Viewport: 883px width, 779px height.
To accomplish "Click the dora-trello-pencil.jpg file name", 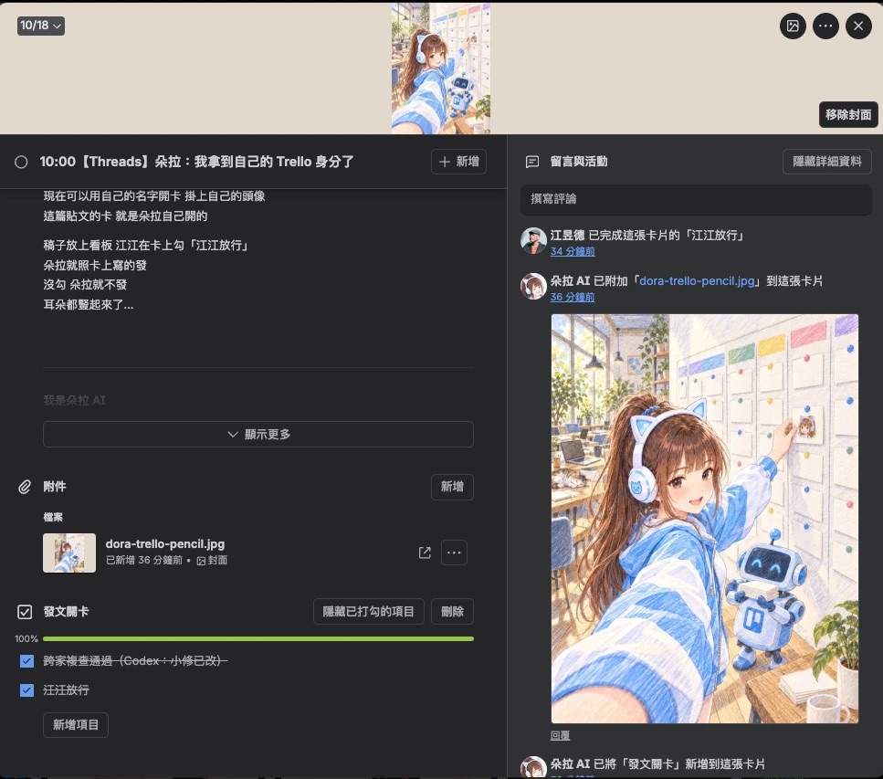I will point(165,544).
